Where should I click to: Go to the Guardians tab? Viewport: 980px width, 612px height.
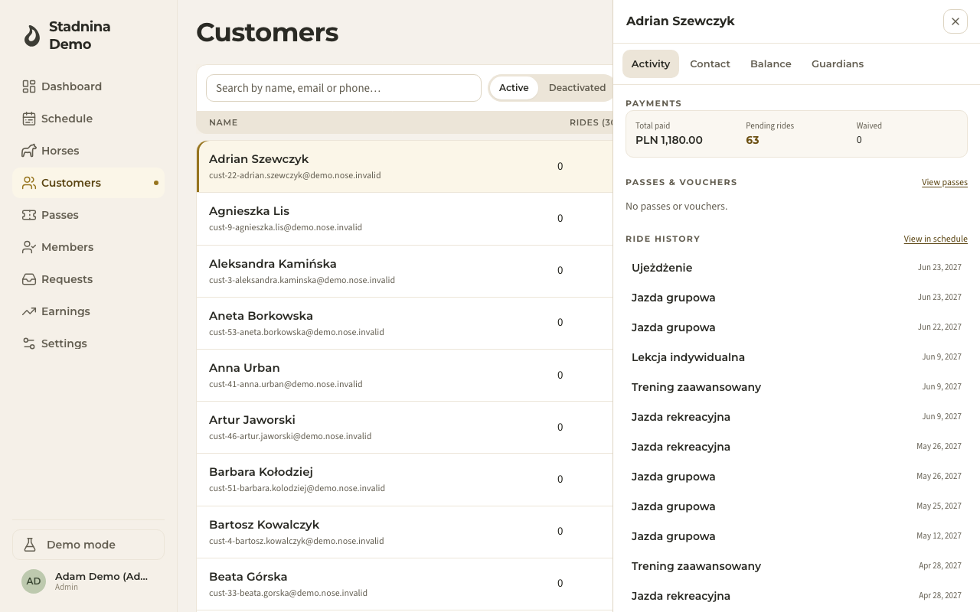838,64
